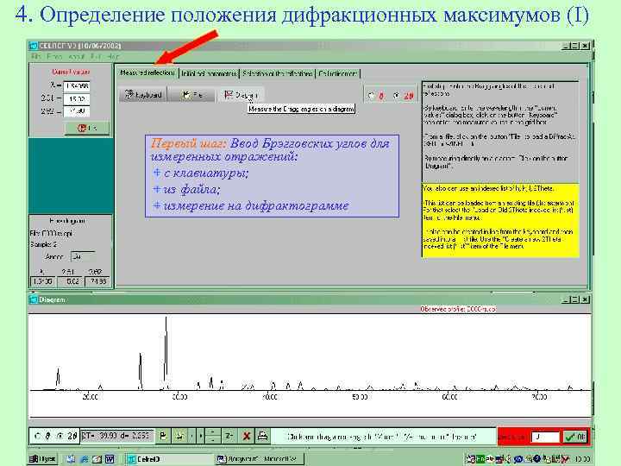The width and height of the screenshot is (621, 466).
Task: Click the printer icon in Diagram toolbar
Action: tap(262, 436)
